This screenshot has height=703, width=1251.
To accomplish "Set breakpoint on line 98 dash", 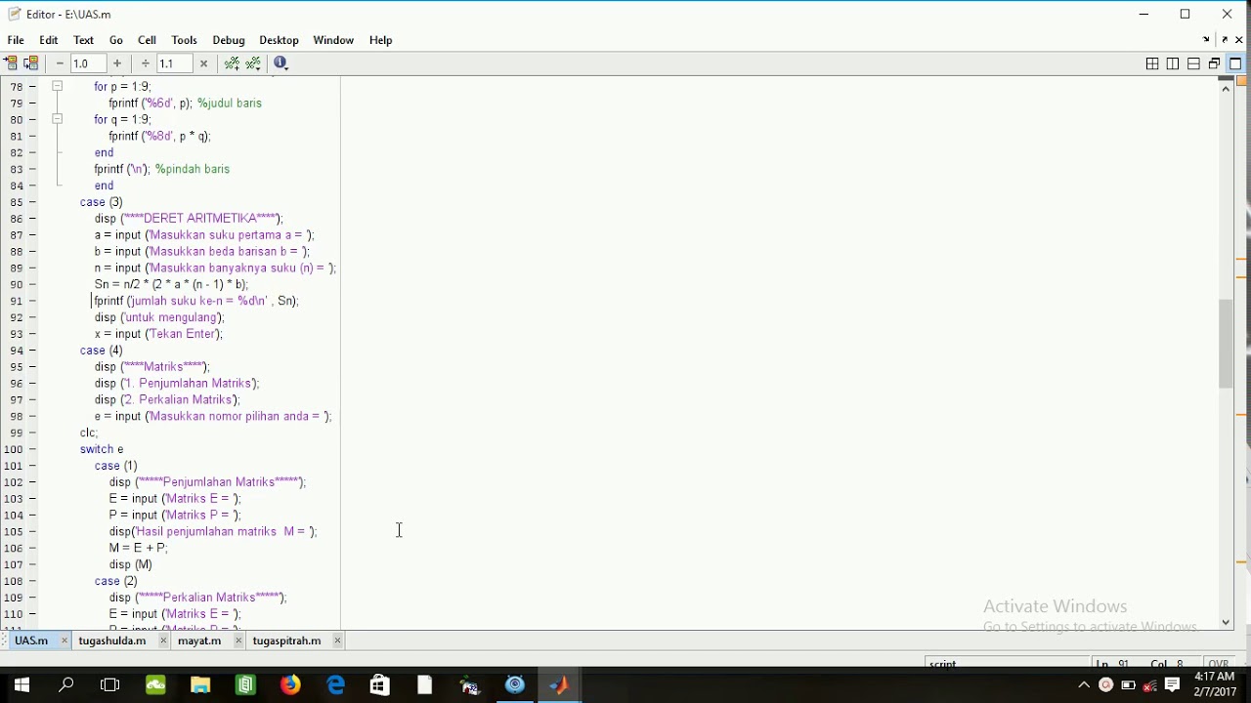I will pos(32,416).
